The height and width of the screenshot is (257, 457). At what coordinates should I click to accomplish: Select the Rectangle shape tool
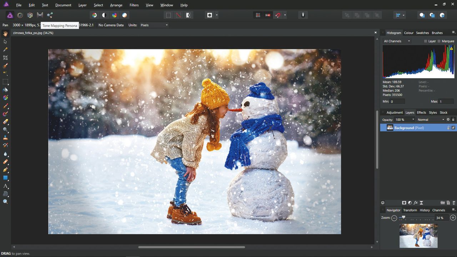[5, 178]
